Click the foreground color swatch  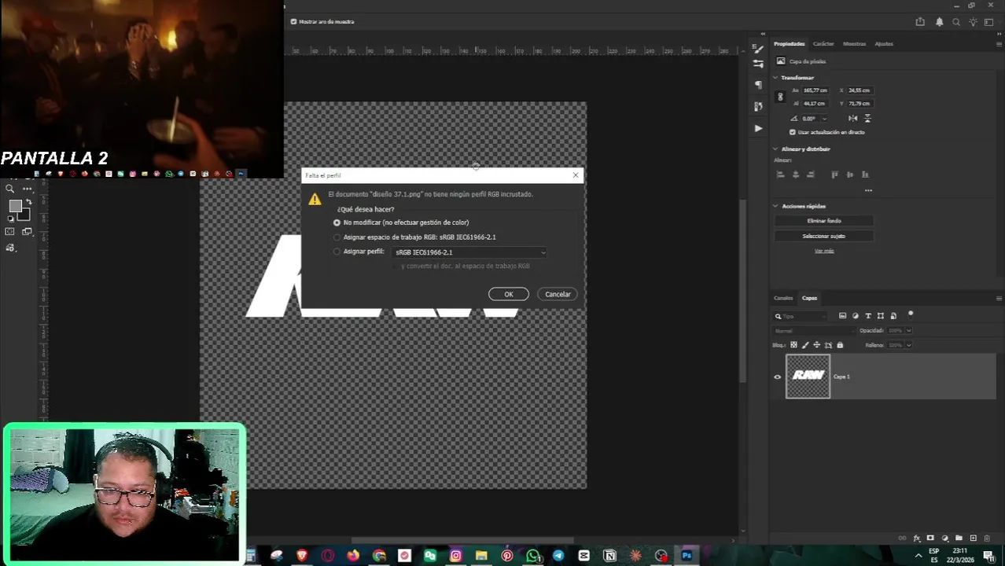click(15, 206)
